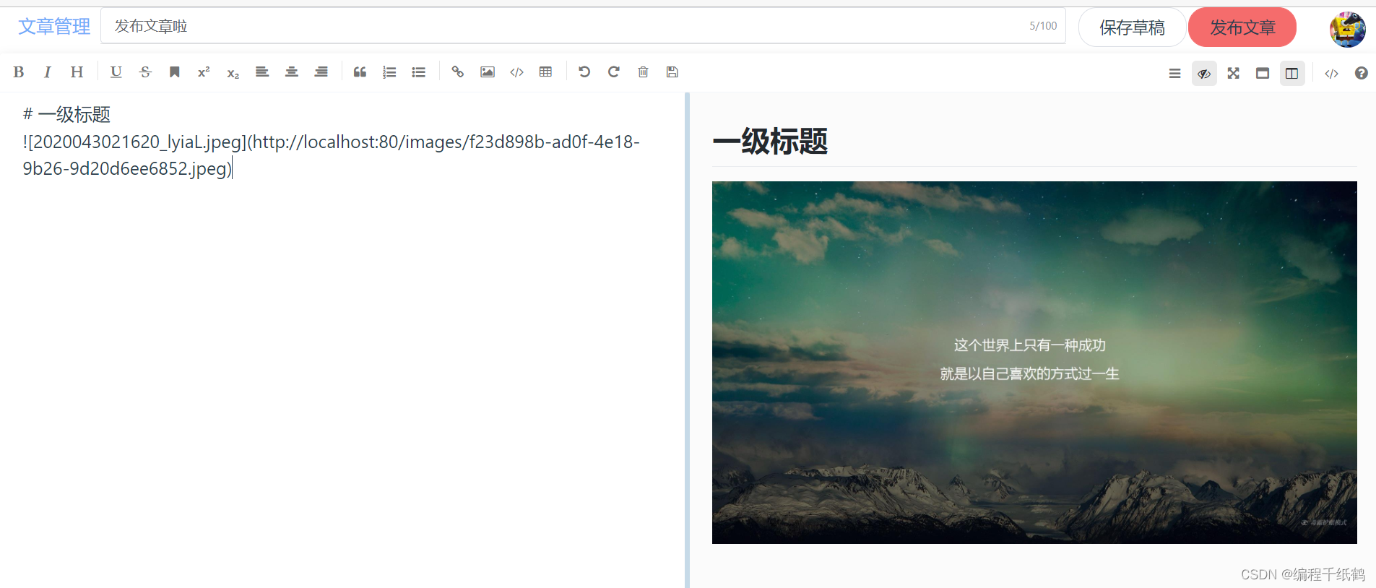The width and height of the screenshot is (1376, 588).
Task: Apply superscript formatting
Action: pyautogui.click(x=204, y=72)
